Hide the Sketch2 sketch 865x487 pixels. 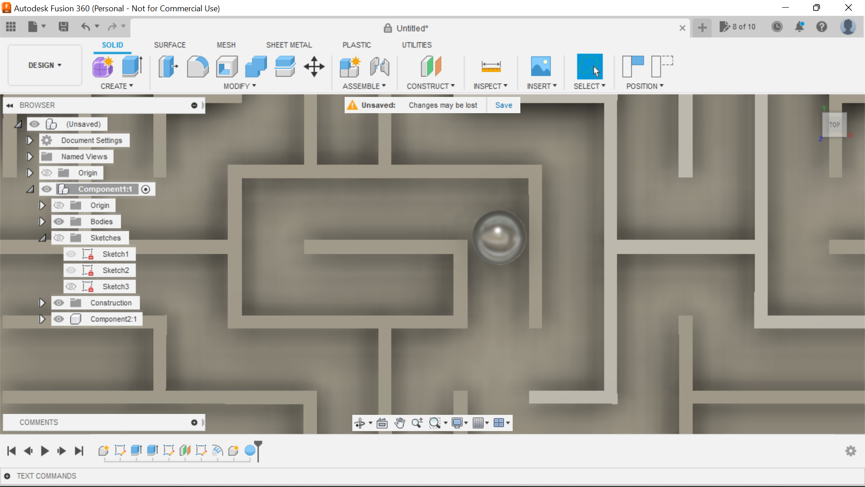click(x=71, y=270)
